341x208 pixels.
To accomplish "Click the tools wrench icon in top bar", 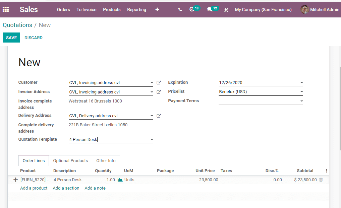I will coord(226,10).
